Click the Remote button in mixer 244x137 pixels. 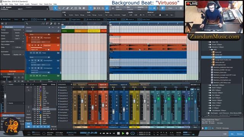(x=54, y=127)
